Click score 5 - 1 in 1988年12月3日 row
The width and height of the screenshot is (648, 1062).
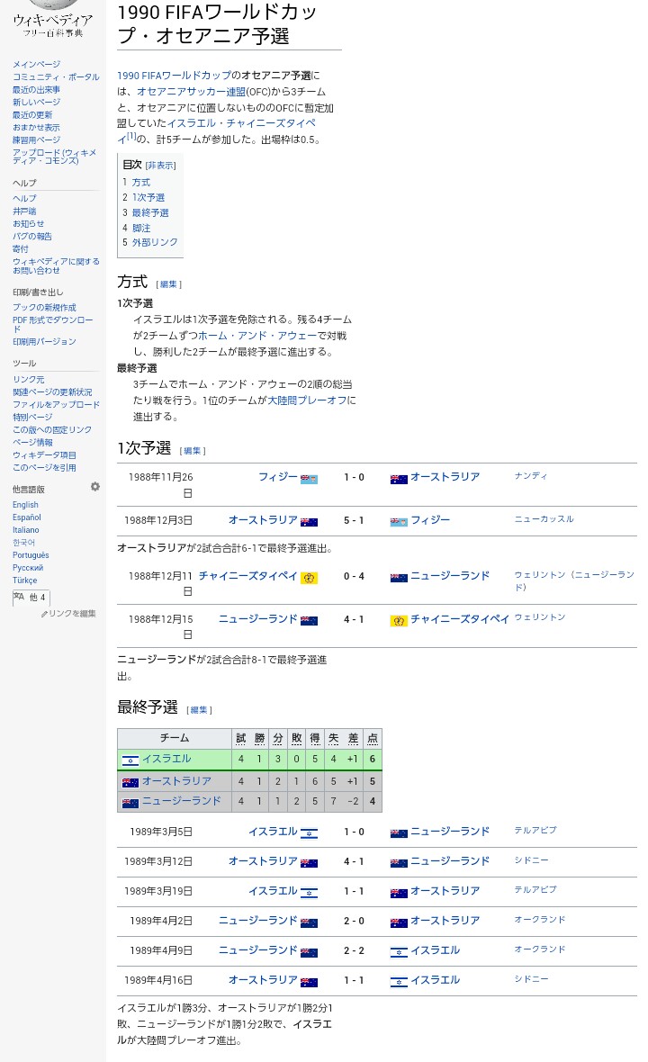pyautogui.click(x=354, y=520)
